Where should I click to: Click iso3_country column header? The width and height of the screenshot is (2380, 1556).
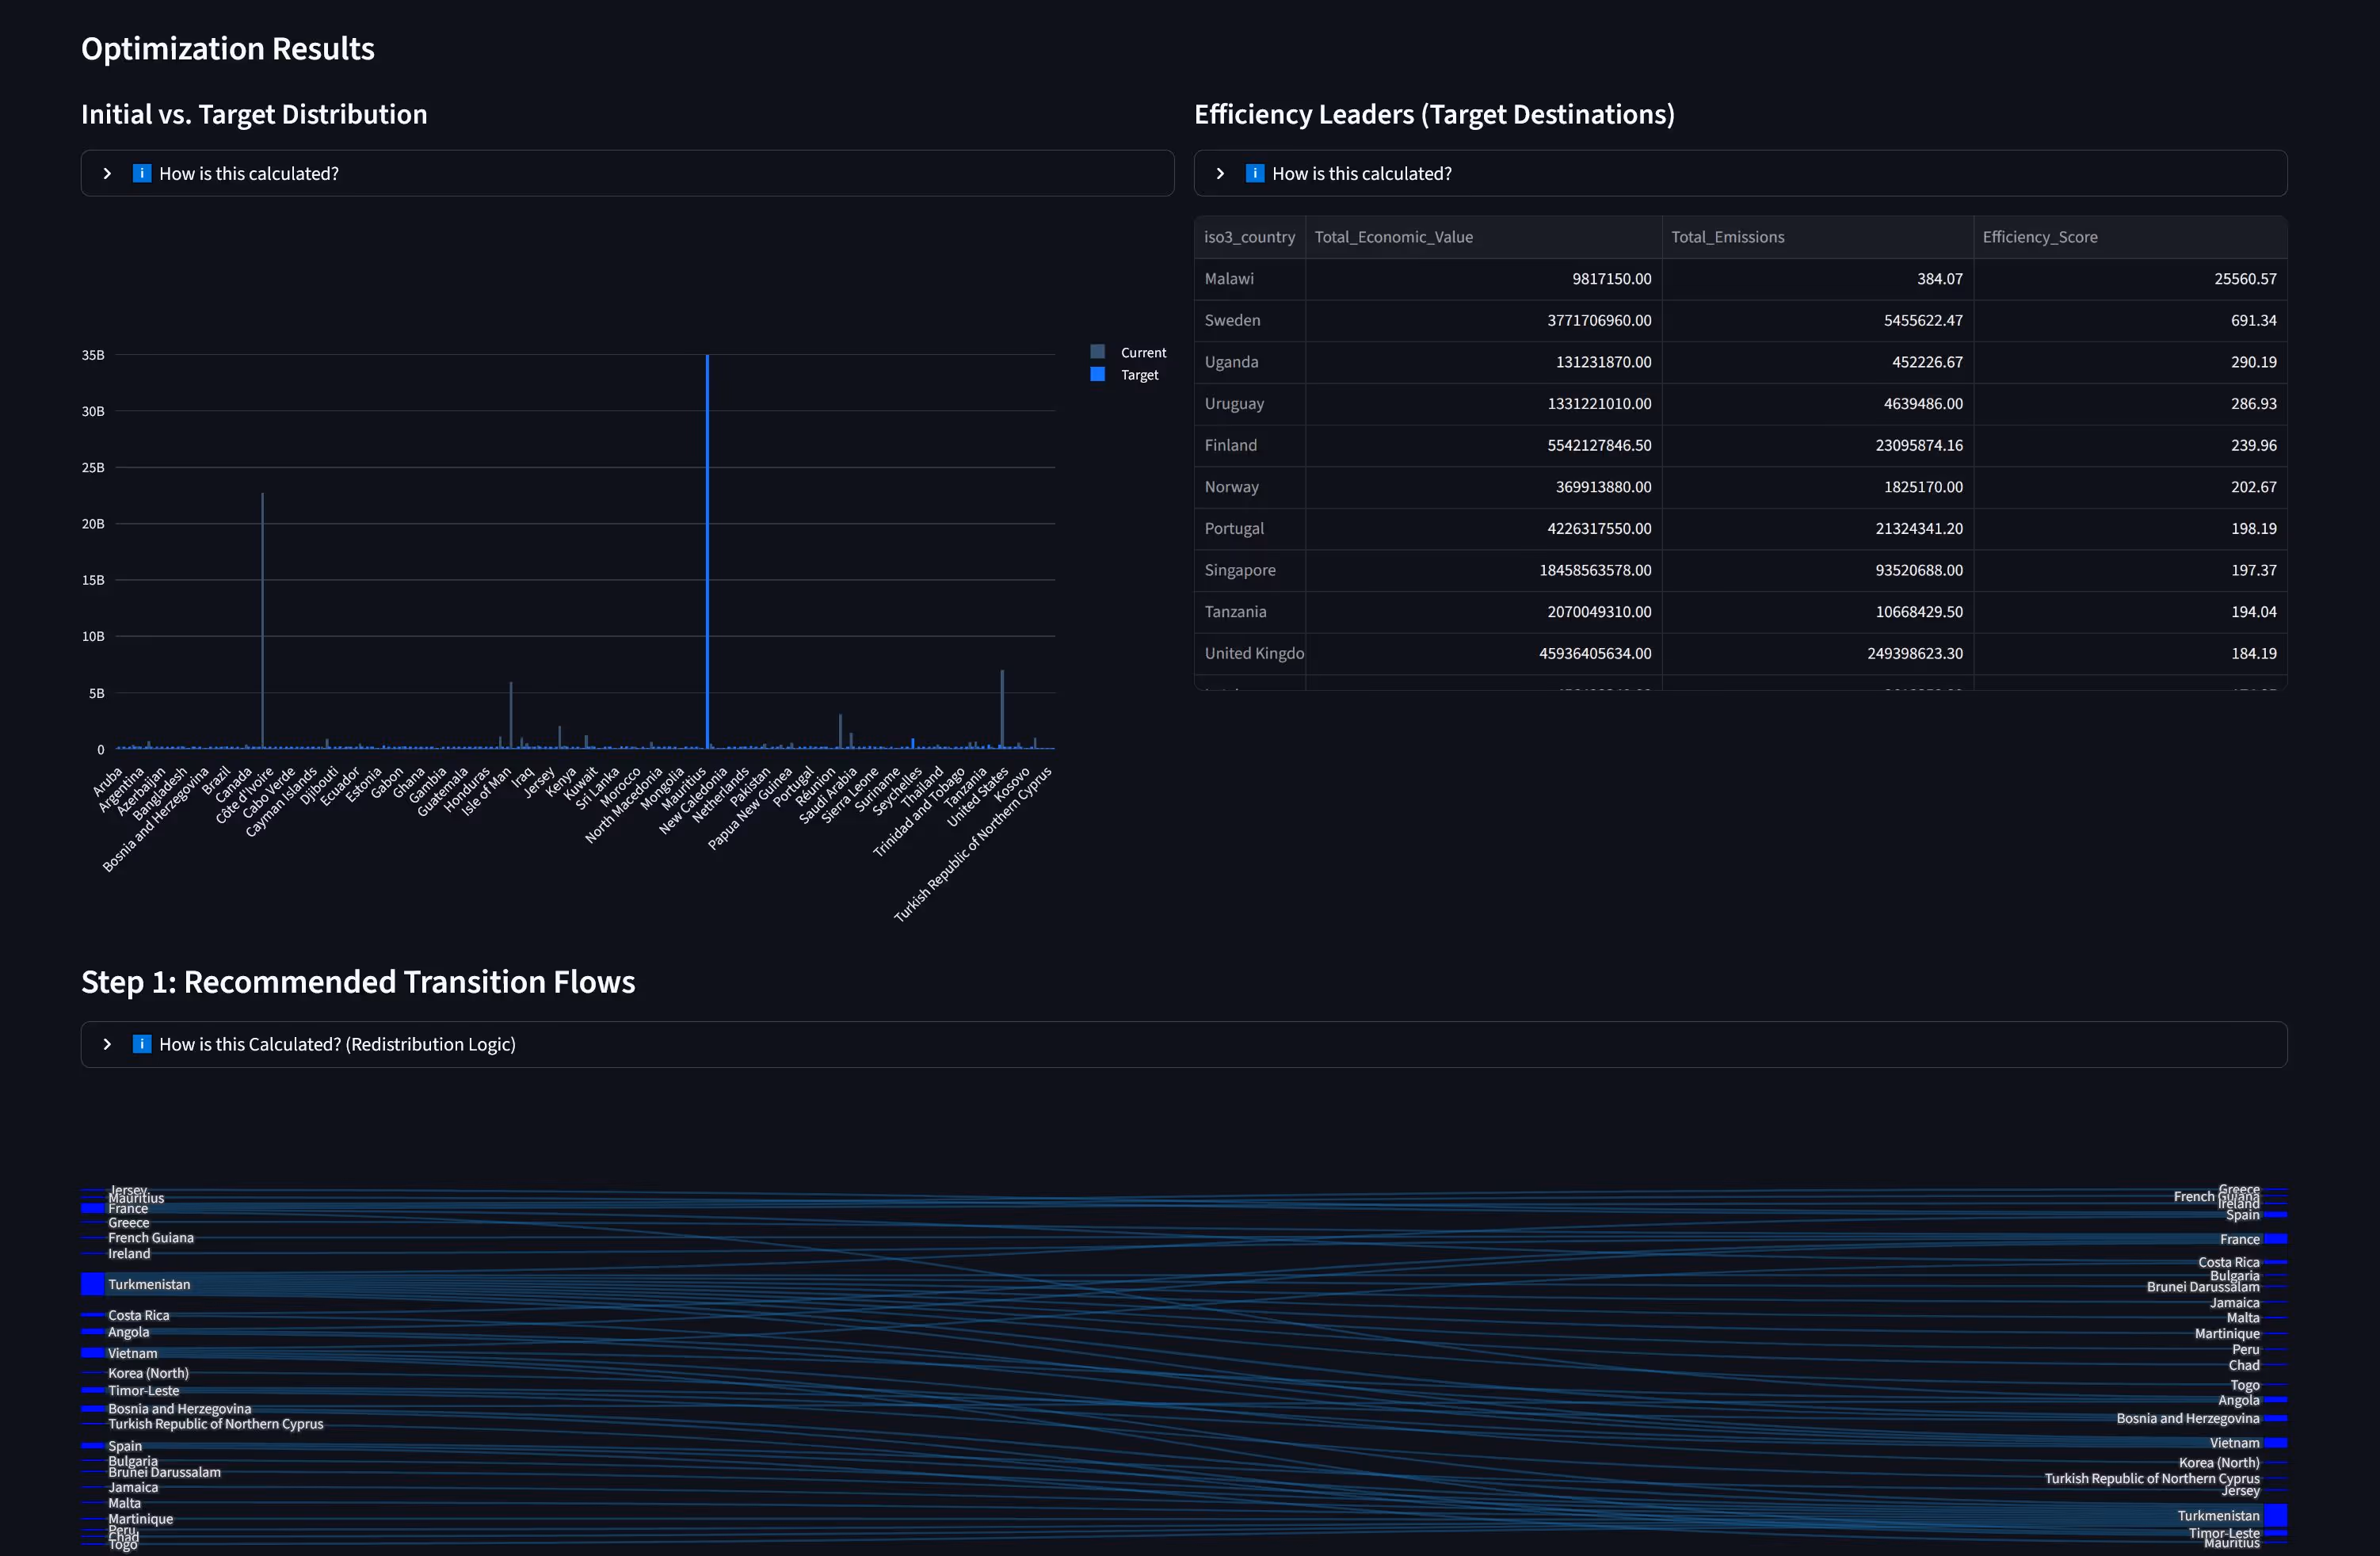coord(1248,237)
